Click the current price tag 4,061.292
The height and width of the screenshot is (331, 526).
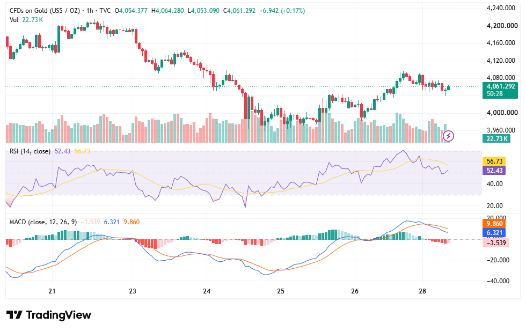[x=500, y=86]
